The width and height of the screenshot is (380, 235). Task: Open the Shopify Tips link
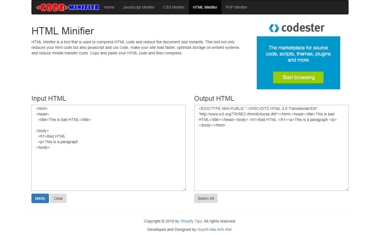[x=191, y=221]
